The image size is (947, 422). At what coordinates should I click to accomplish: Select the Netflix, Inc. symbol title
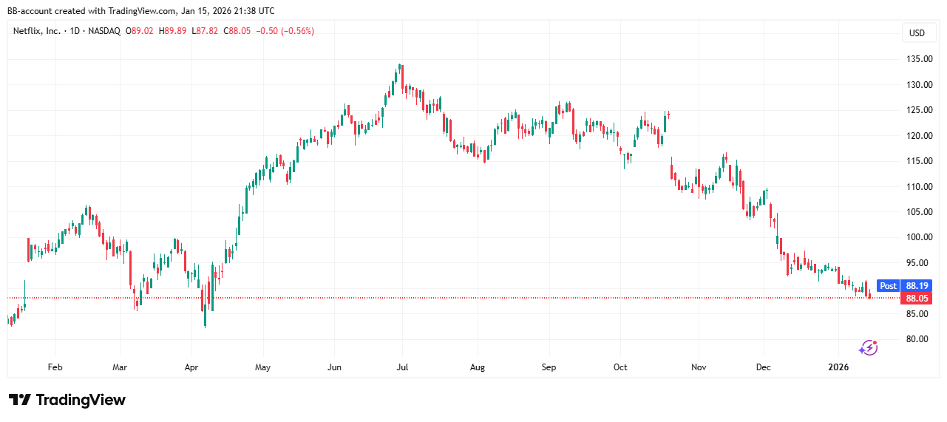point(38,31)
